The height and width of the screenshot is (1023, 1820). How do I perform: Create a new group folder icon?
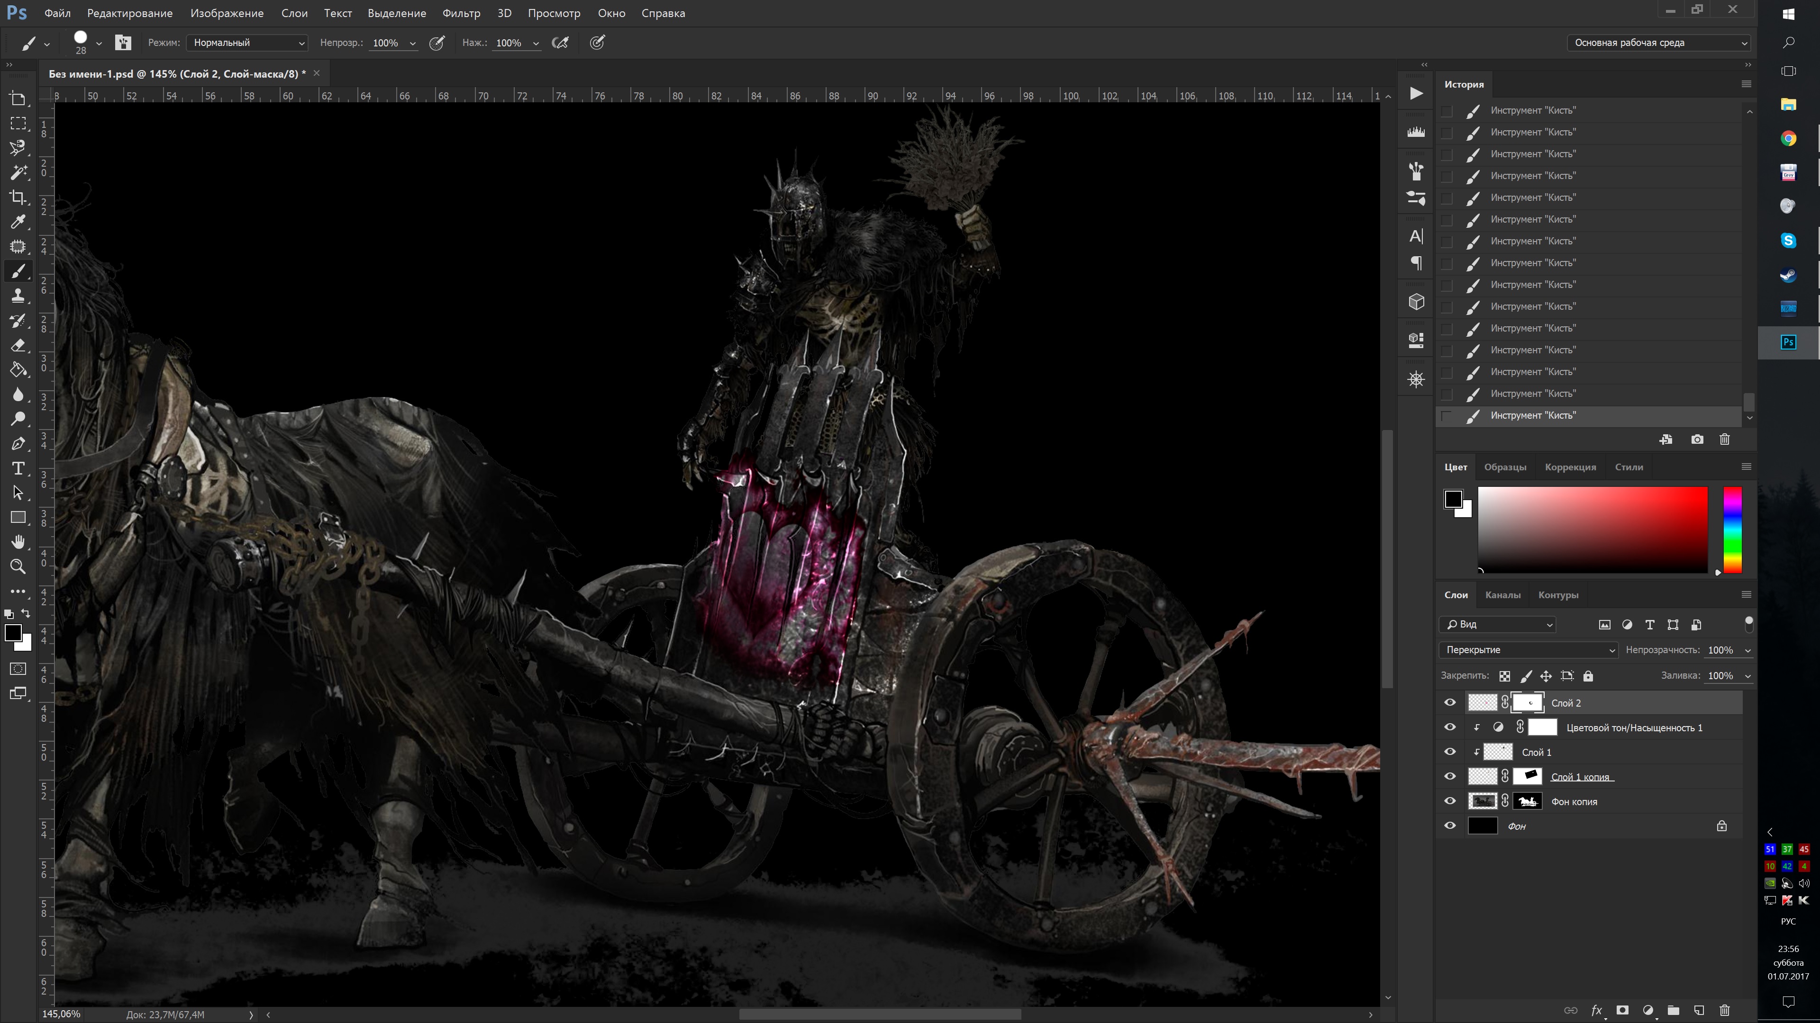[x=1673, y=1010]
